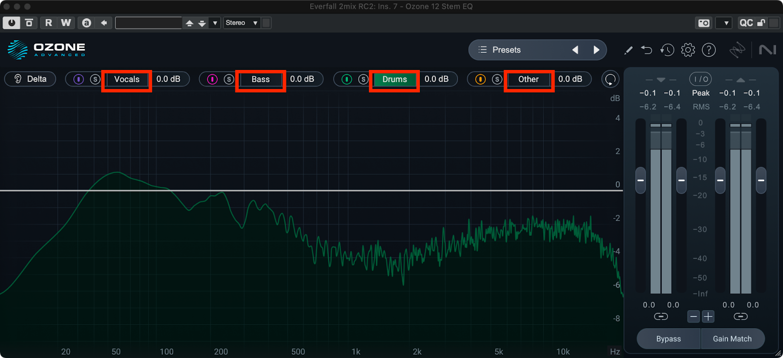Click the Bypass button
The width and height of the screenshot is (783, 358).
(x=668, y=339)
